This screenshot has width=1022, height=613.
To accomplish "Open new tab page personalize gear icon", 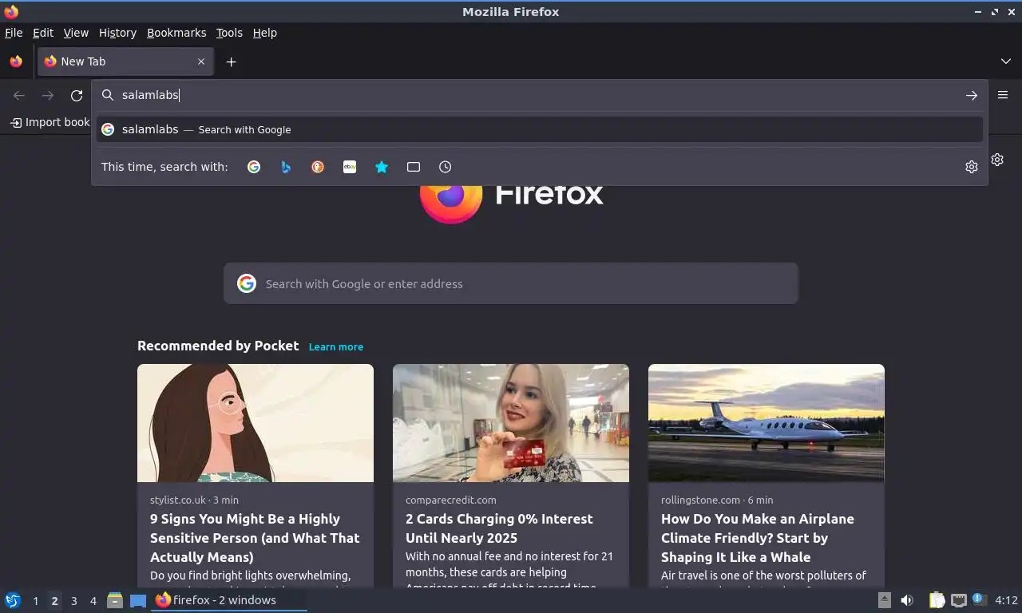I will (997, 160).
